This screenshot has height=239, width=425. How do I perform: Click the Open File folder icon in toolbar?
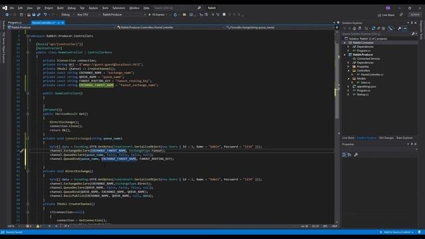pyautogui.click(x=29, y=15)
